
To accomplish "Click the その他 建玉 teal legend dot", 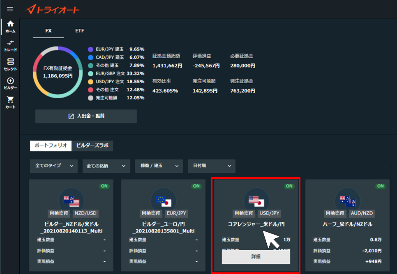I will tap(90, 66).
